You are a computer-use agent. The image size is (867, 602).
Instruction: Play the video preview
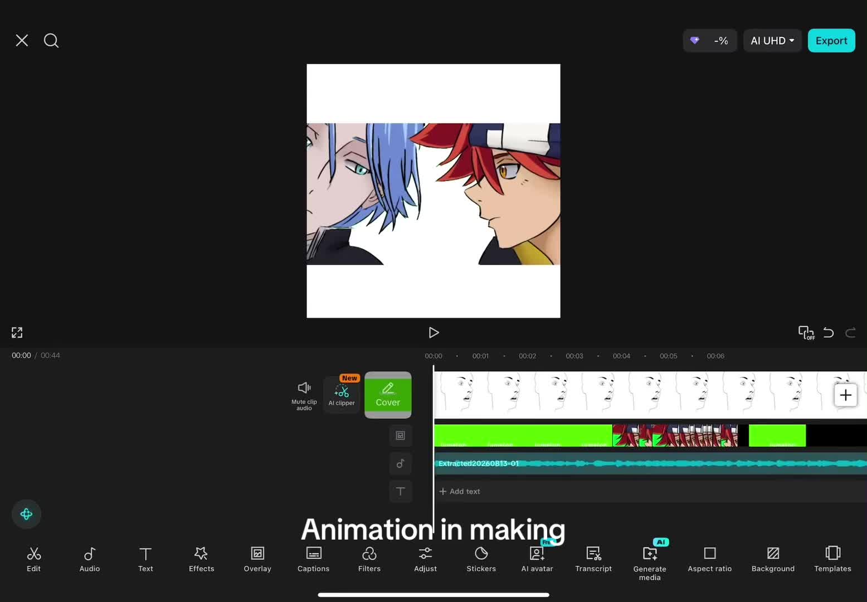[x=433, y=333]
